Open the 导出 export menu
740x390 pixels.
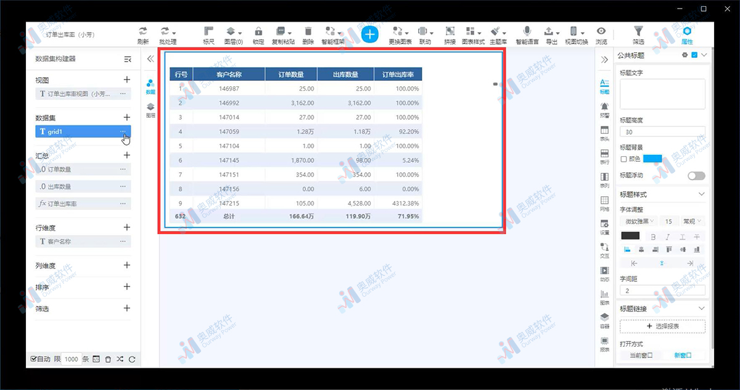pos(552,35)
